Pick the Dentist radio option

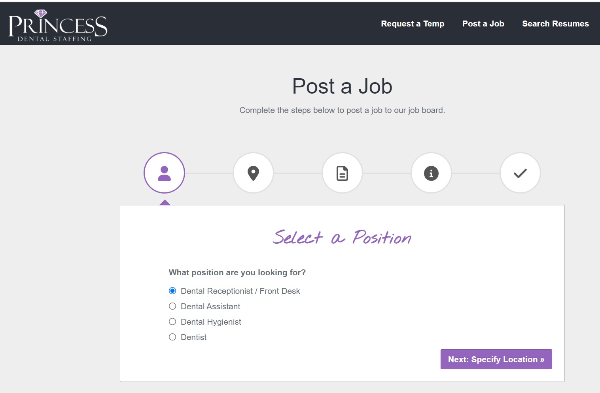click(x=172, y=337)
